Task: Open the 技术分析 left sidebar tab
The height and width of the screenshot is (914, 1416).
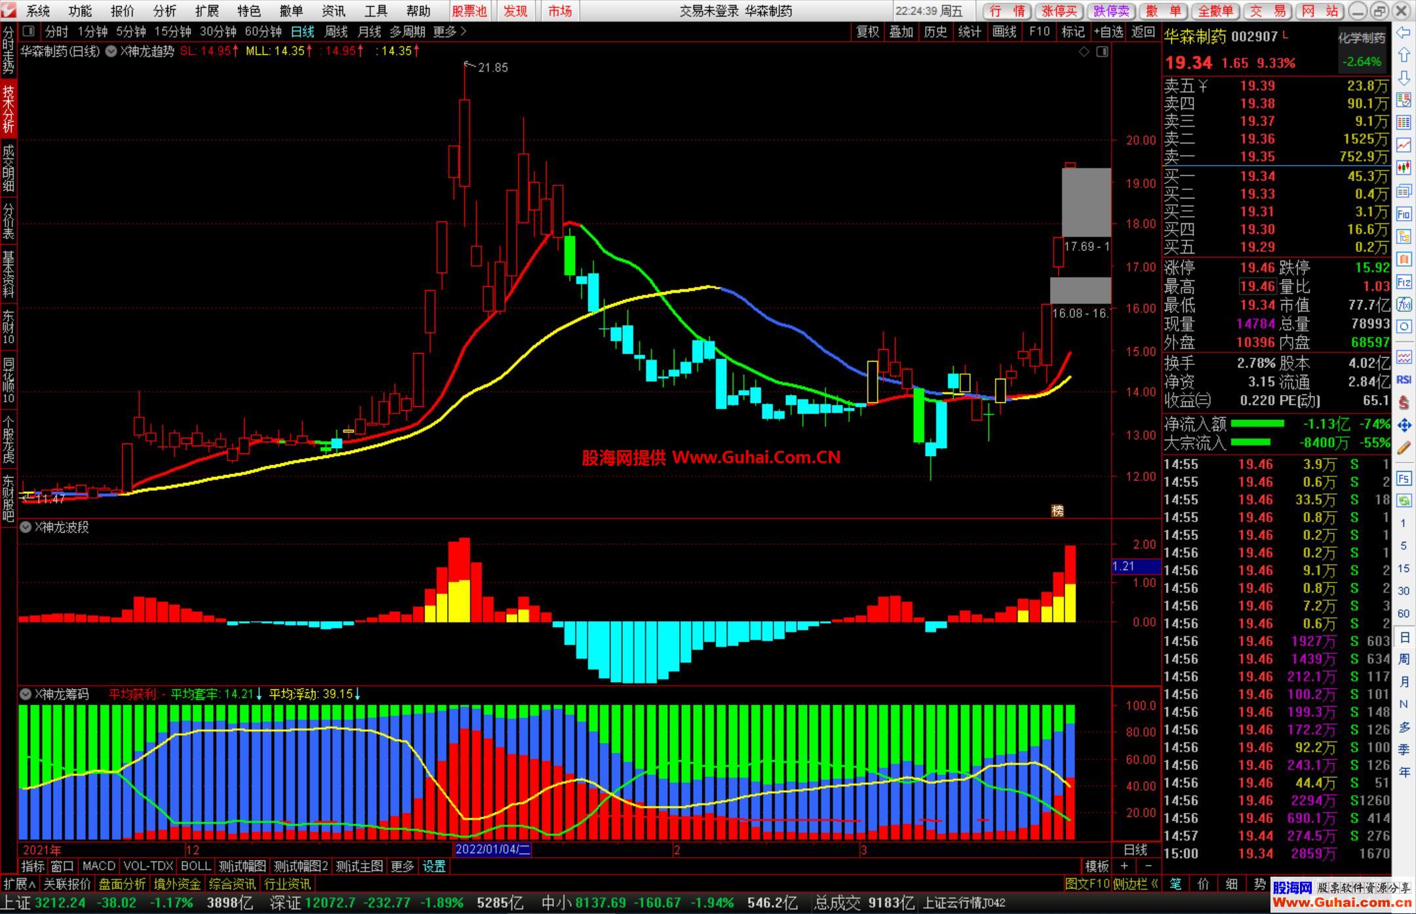Action: pyautogui.click(x=8, y=109)
